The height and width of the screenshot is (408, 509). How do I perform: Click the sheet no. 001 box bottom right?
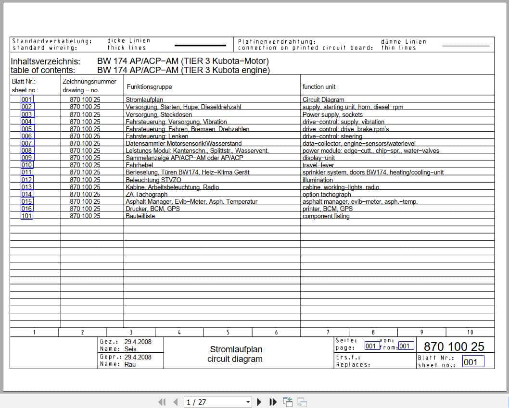pos(473,361)
